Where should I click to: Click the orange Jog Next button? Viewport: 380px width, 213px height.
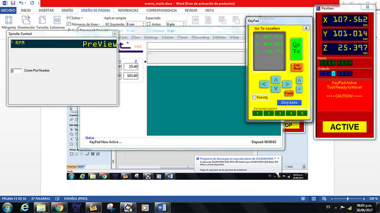pos(297,67)
